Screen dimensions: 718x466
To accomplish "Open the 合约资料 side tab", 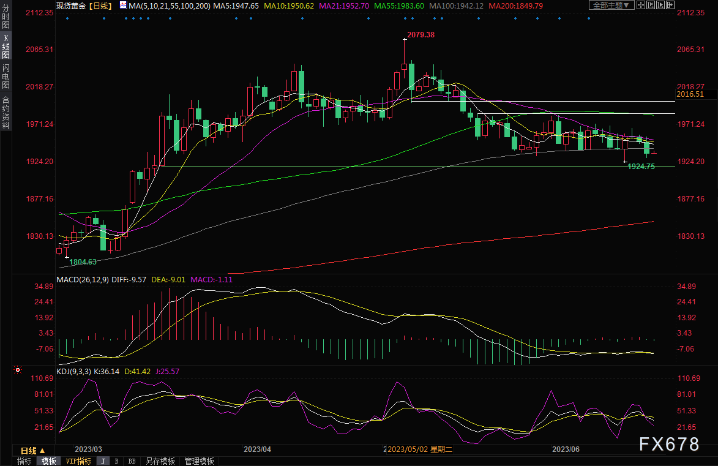I will [6, 112].
